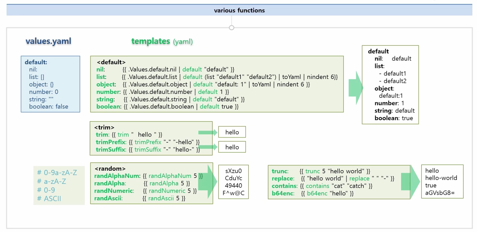Click the template line '.Values.default.nil | default "default"'

(x=165, y=70)
